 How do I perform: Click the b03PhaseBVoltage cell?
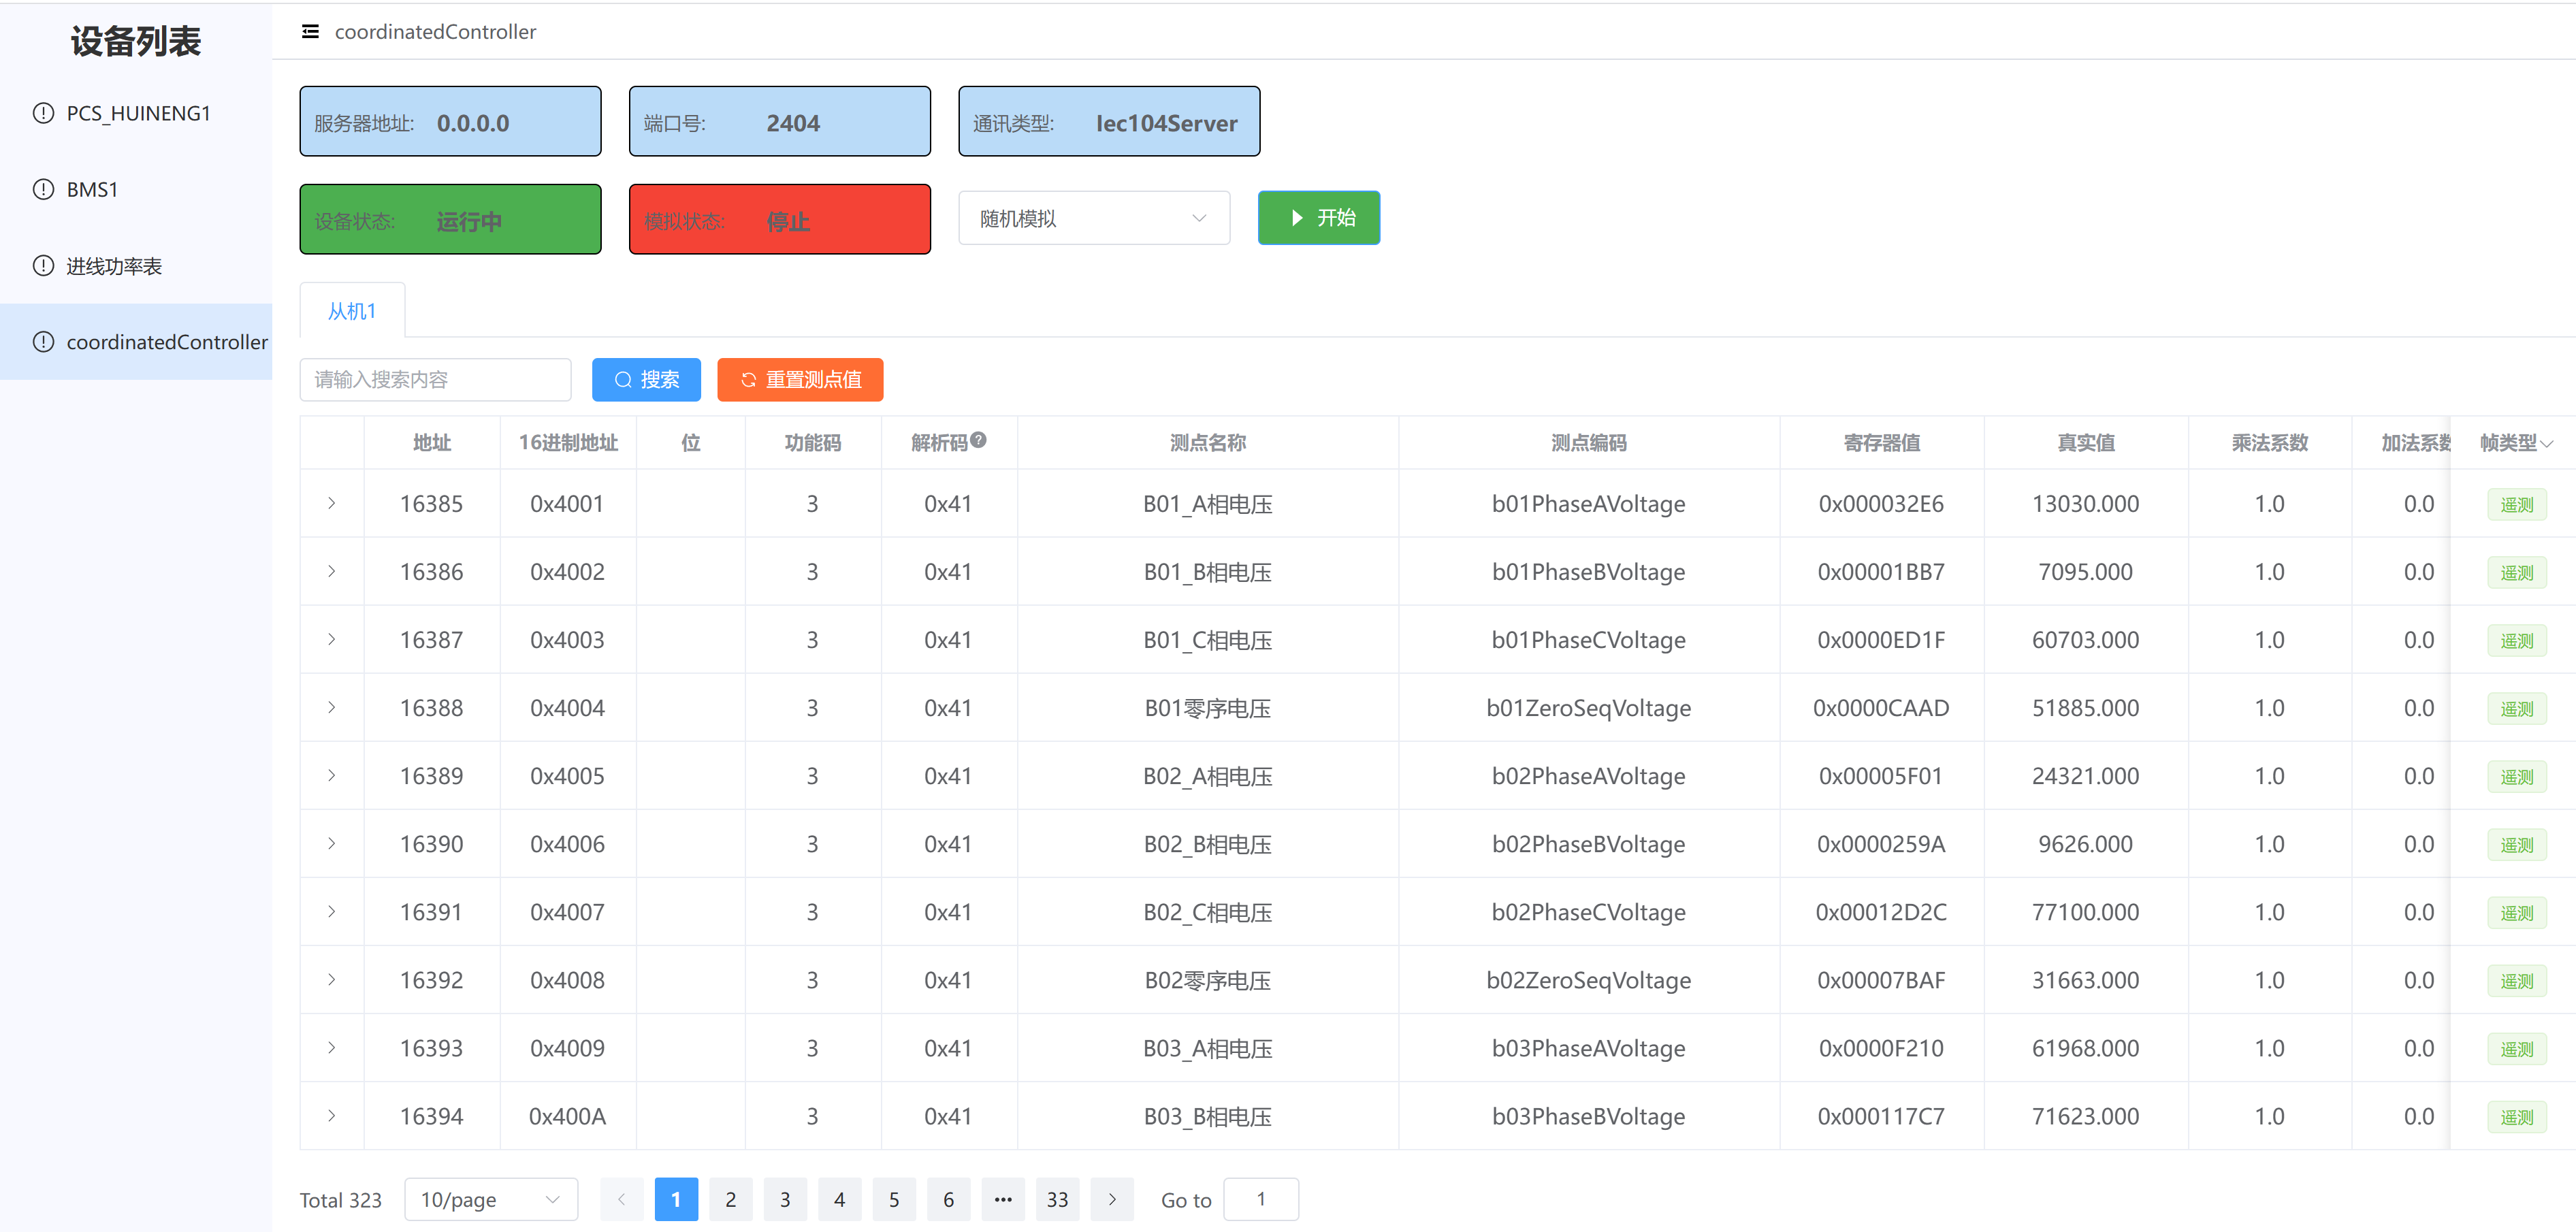[x=1589, y=1116]
